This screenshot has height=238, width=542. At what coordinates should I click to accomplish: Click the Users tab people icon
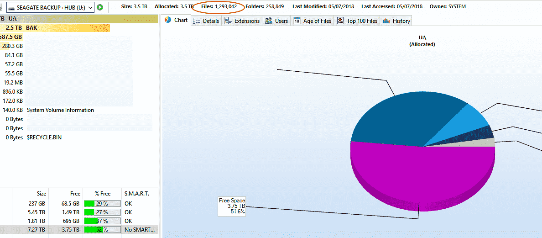click(269, 21)
